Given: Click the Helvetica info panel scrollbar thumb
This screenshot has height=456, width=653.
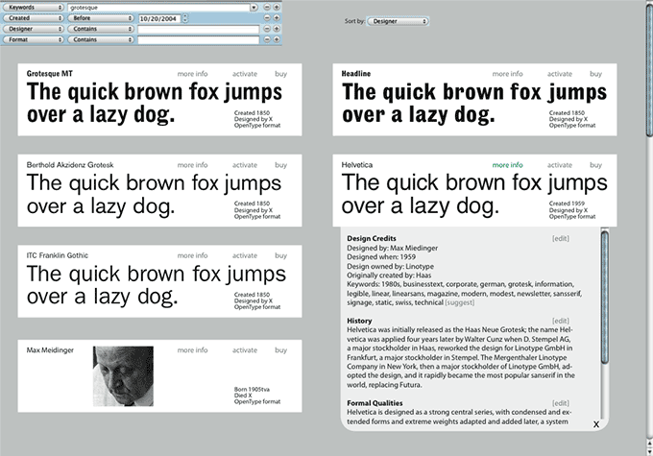Looking at the screenshot, I should coord(605,297).
